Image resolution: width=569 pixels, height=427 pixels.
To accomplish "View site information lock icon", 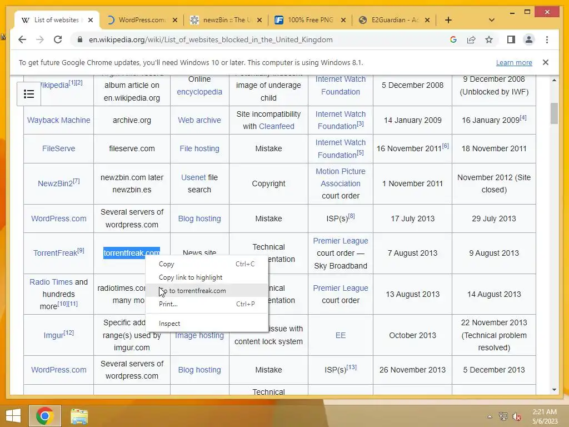I will [80, 39].
